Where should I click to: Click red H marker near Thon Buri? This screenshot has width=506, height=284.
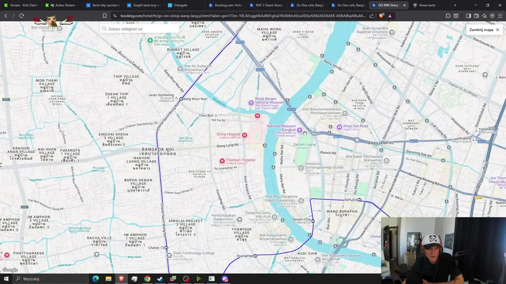coord(257,116)
